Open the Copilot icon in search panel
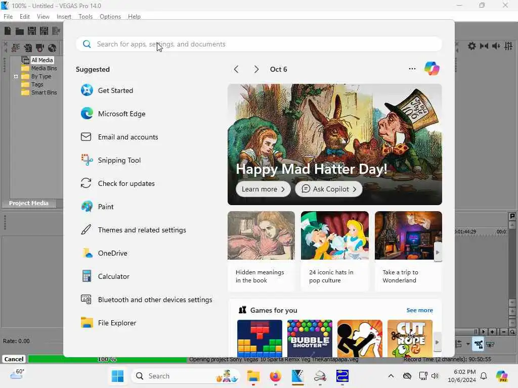This screenshot has width=518, height=388. [x=432, y=69]
